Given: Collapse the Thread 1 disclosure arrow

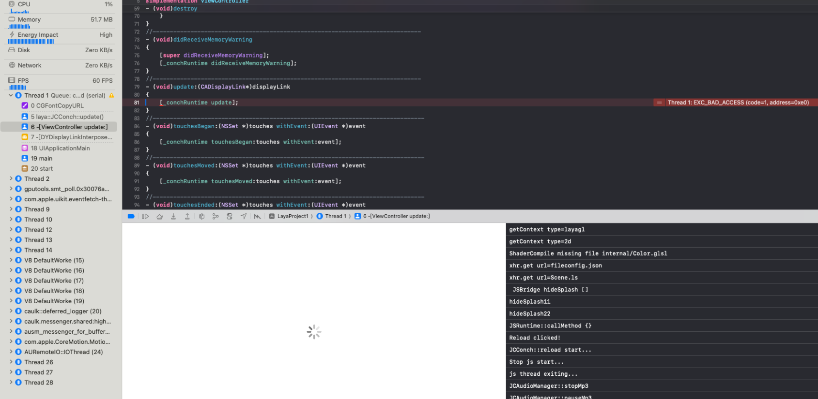Looking at the screenshot, I should tap(11, 95).
